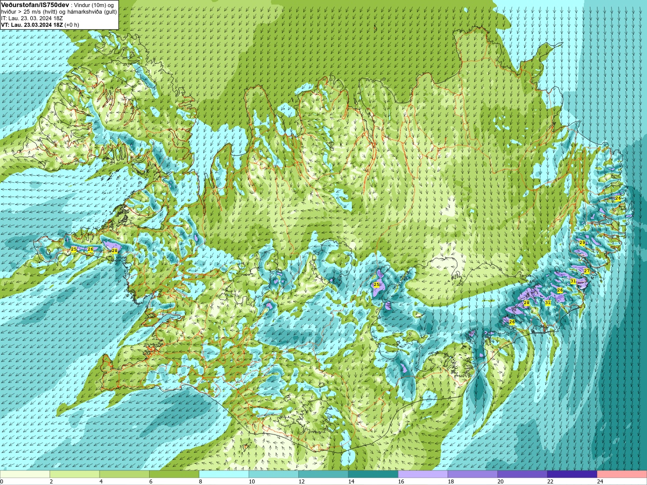Click the 10–12 m/s cyan legend band
This screenshot has width=647, height=485.
coord(274,474)
